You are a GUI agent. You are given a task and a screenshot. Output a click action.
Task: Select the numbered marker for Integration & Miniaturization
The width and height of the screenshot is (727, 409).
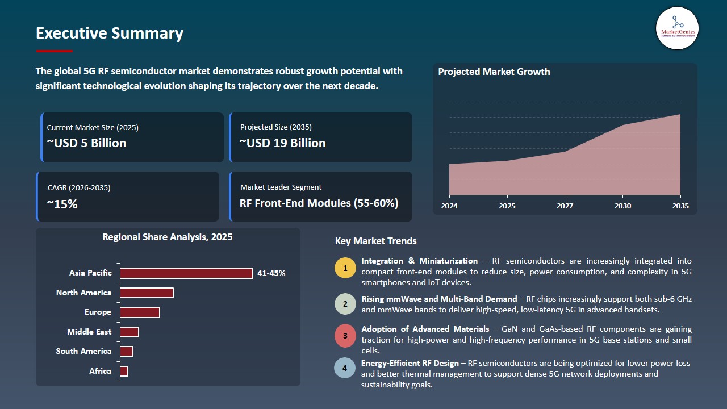(x=345, y=267)
